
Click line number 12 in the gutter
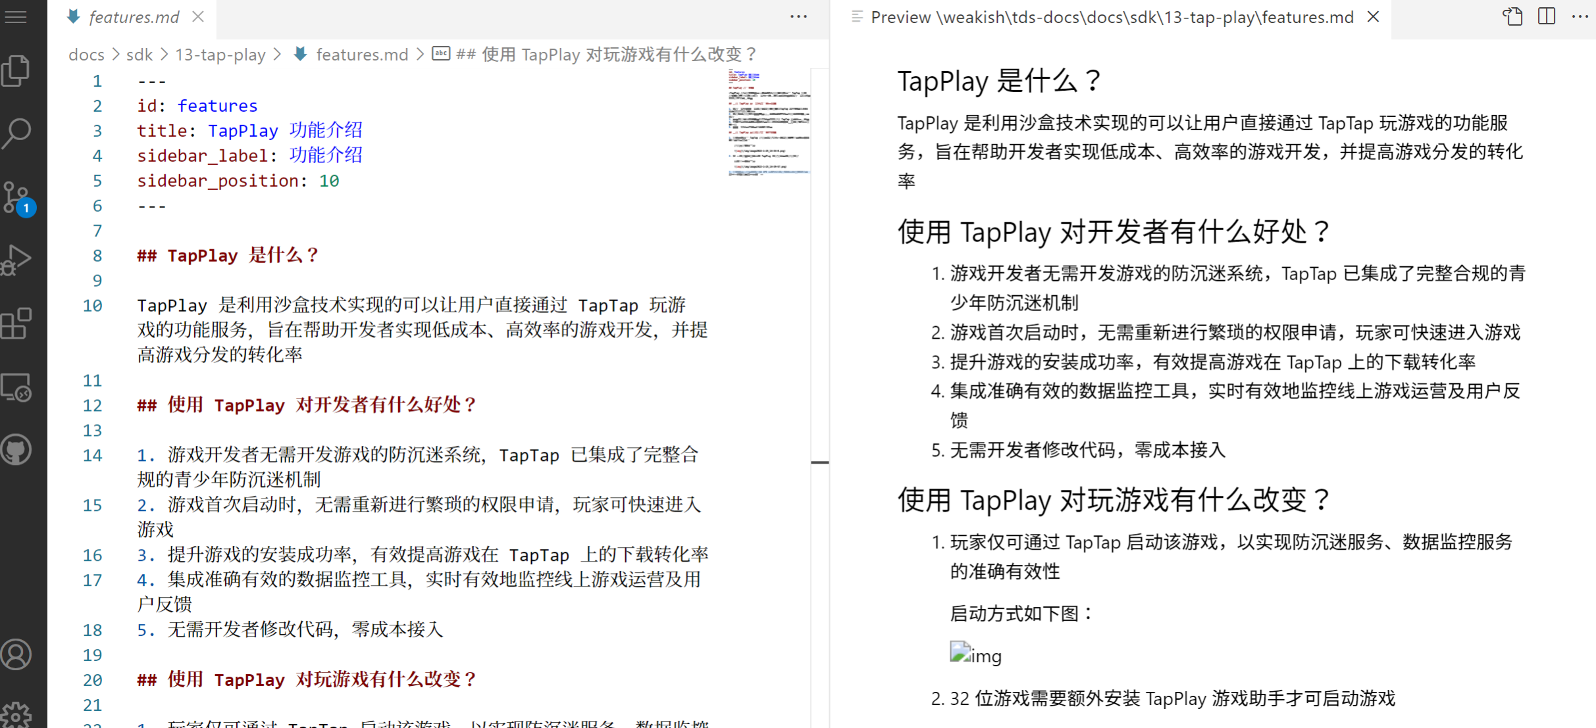93,406
